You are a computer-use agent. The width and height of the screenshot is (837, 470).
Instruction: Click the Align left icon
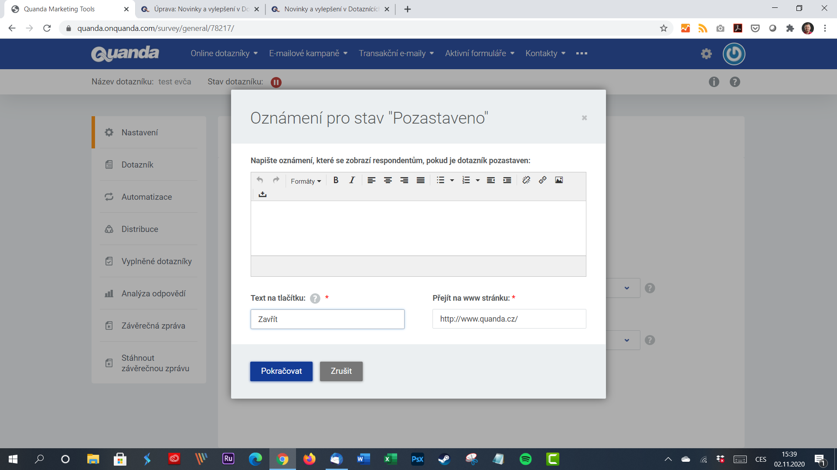(x=371, y=180)
